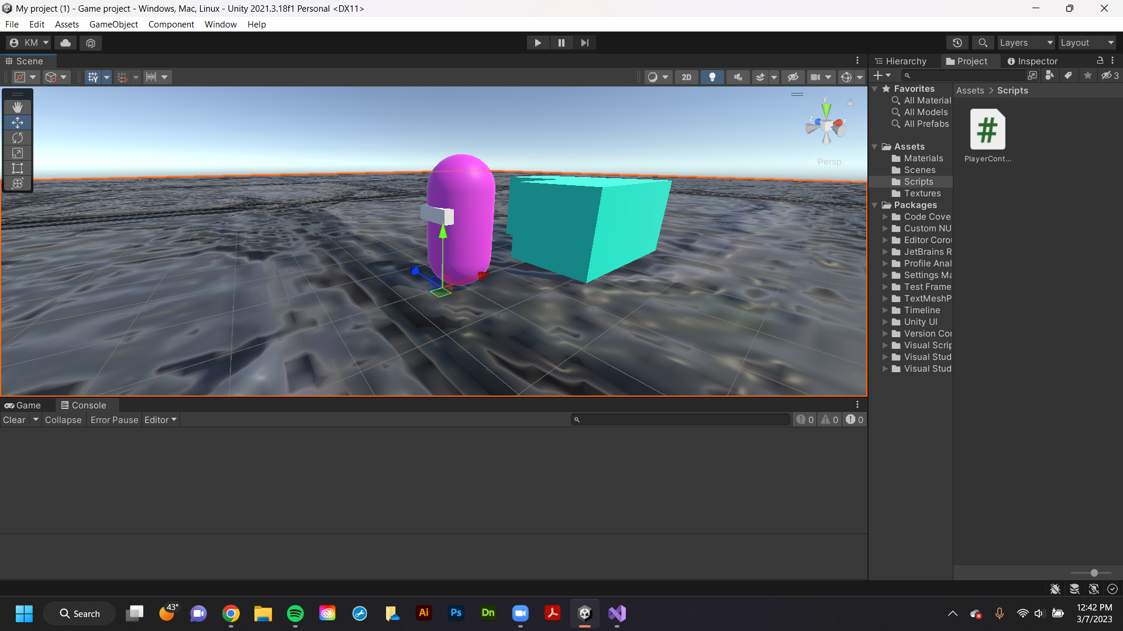Switch to the Inspector tab
This screenshot has height=631, width=1123.
click(x=1032, y=61)
